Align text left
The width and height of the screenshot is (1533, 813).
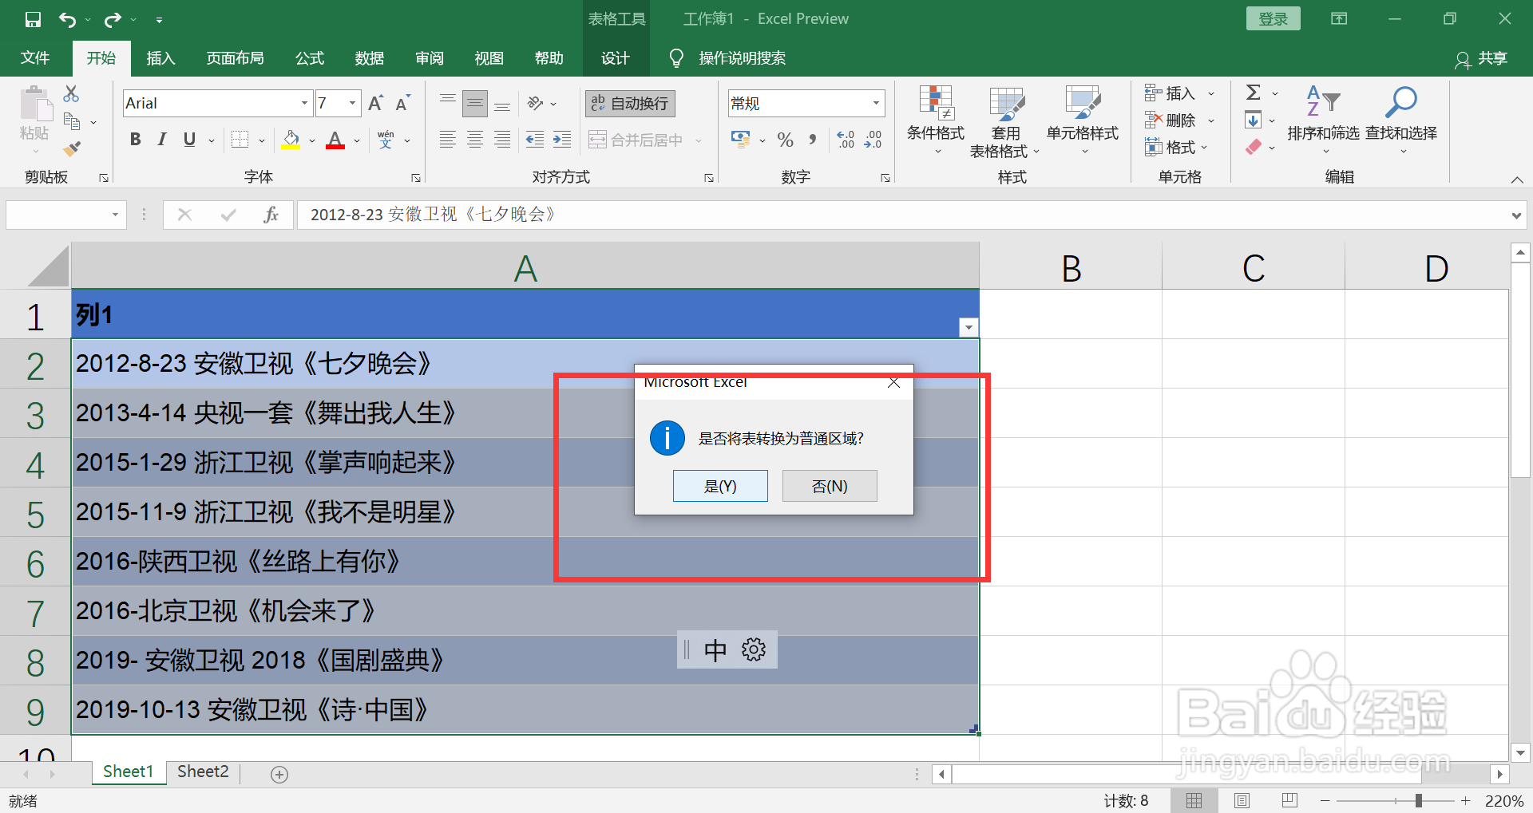pyautogui.click(x=448, y=140)
